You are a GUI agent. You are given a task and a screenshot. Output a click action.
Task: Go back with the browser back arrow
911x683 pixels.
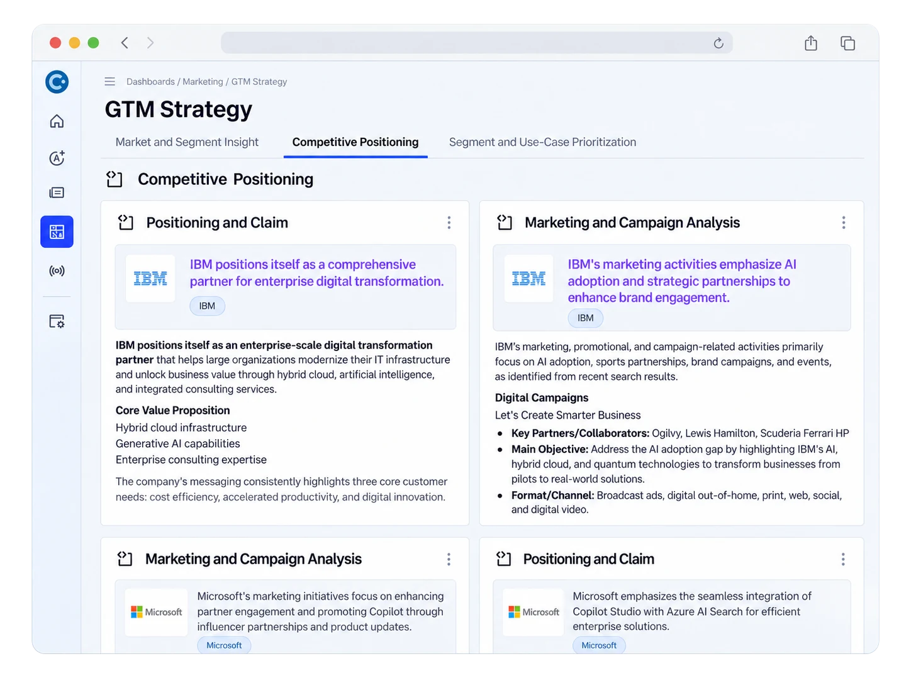[125, 43]
